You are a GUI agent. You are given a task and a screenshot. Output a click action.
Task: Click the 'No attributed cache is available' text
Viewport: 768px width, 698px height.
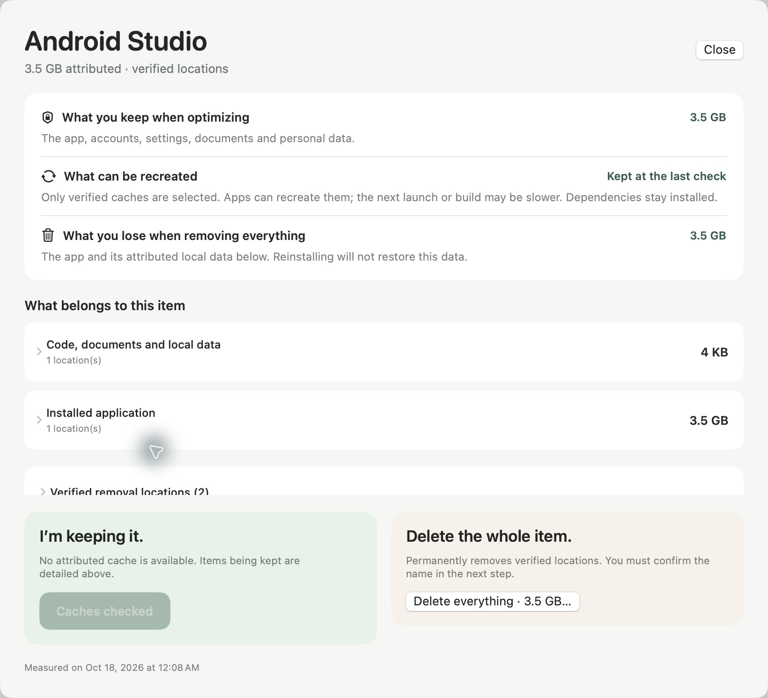point(170,567)
